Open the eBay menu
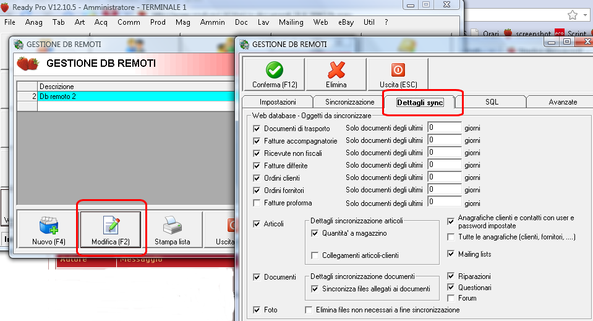Screen dimensions: 593x321 click(346, 22)
